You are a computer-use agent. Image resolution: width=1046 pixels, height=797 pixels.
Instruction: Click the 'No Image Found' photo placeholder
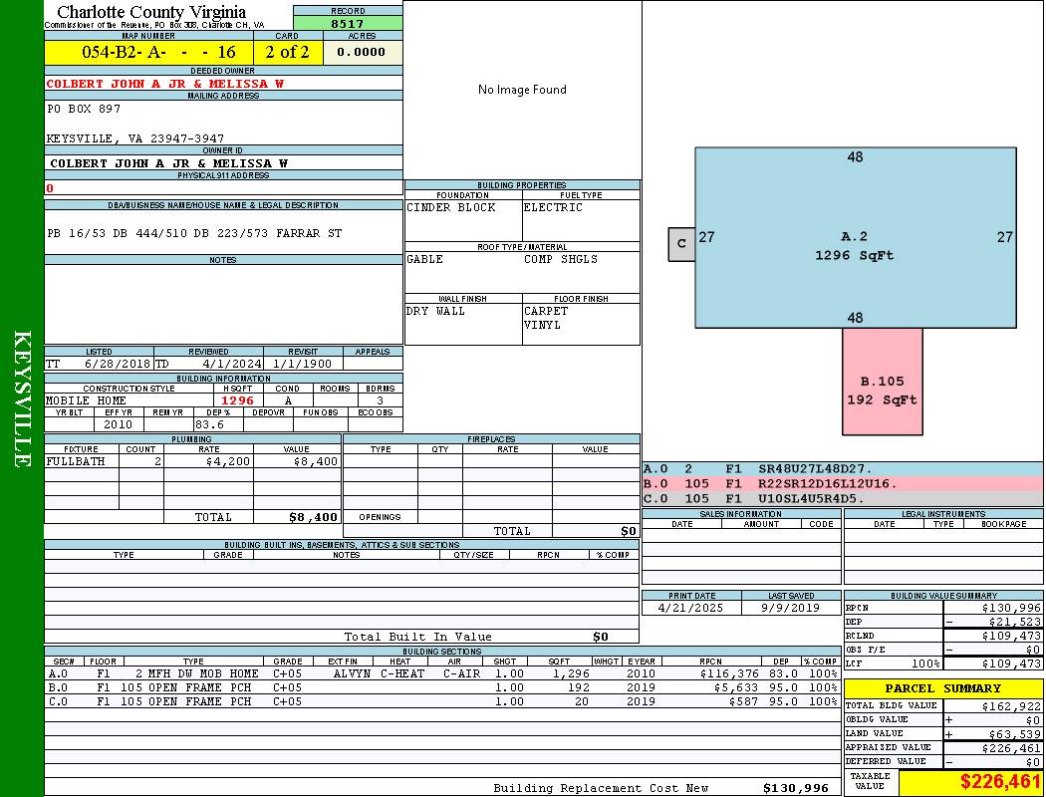(x=522, y=90)
